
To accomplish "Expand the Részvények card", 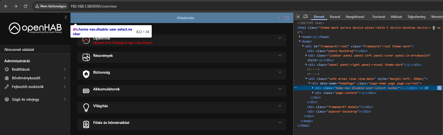I will 280,55.
